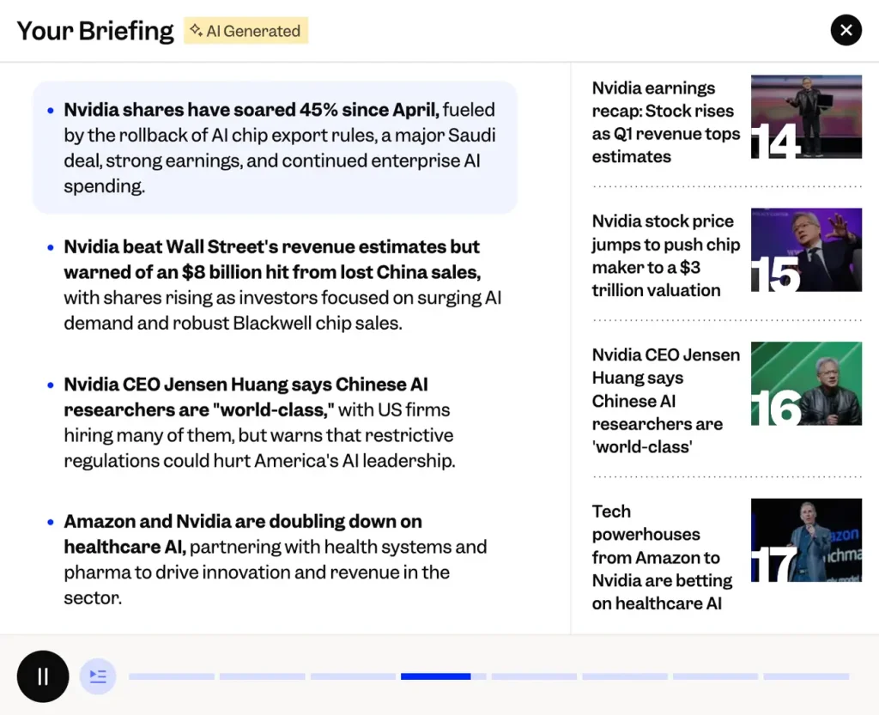Close the Your Briefing panel
The image size is (879, 715).
coord(846,31)
